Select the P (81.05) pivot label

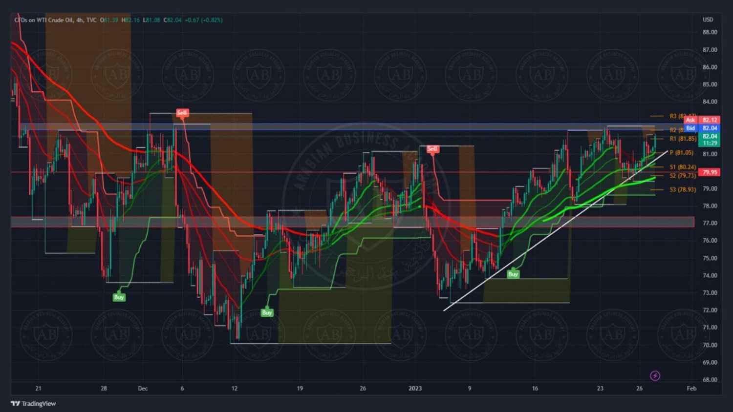tap(681, 153)
